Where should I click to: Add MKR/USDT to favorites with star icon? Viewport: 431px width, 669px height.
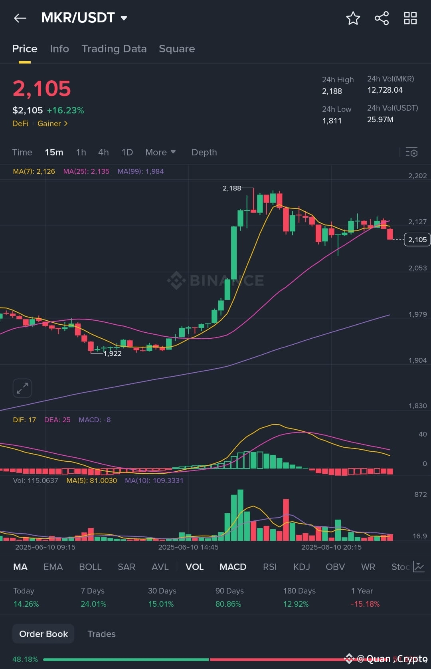click(353, 18)
